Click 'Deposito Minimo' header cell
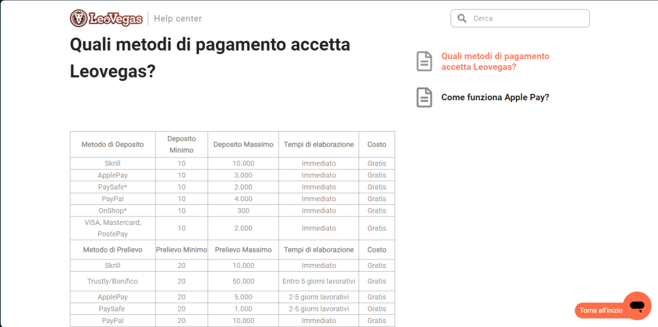The height and width of the screenshot is (327, 658). click(181, 145)
